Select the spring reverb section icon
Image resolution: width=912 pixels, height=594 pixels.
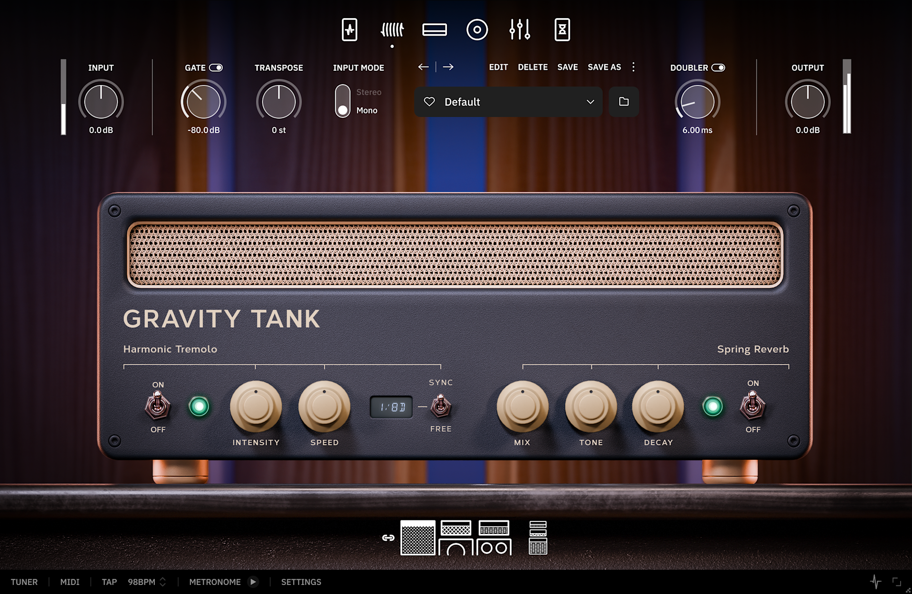point(392,30)
